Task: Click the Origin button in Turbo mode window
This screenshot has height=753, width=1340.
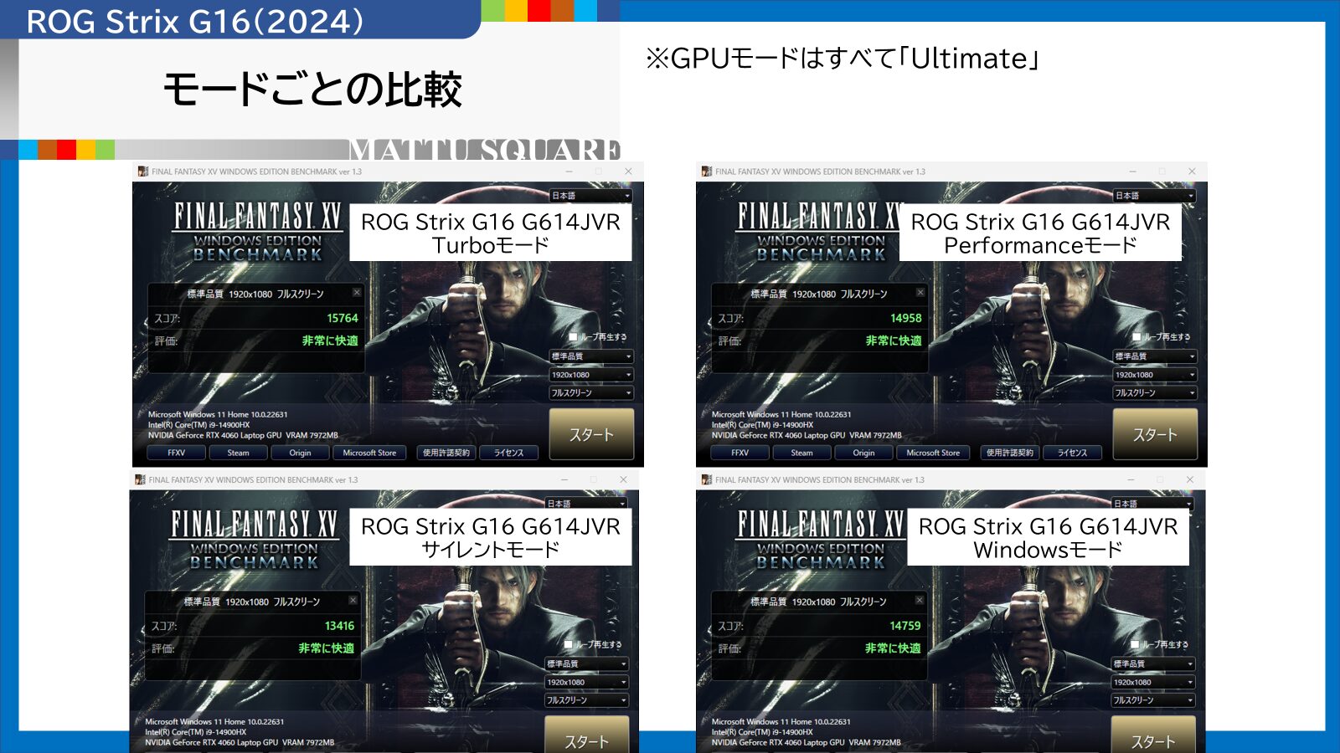Action: click(x=301, y=453)
